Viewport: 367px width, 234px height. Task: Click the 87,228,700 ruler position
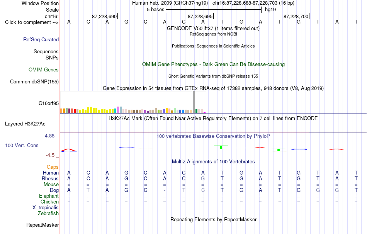coord(296,16)
